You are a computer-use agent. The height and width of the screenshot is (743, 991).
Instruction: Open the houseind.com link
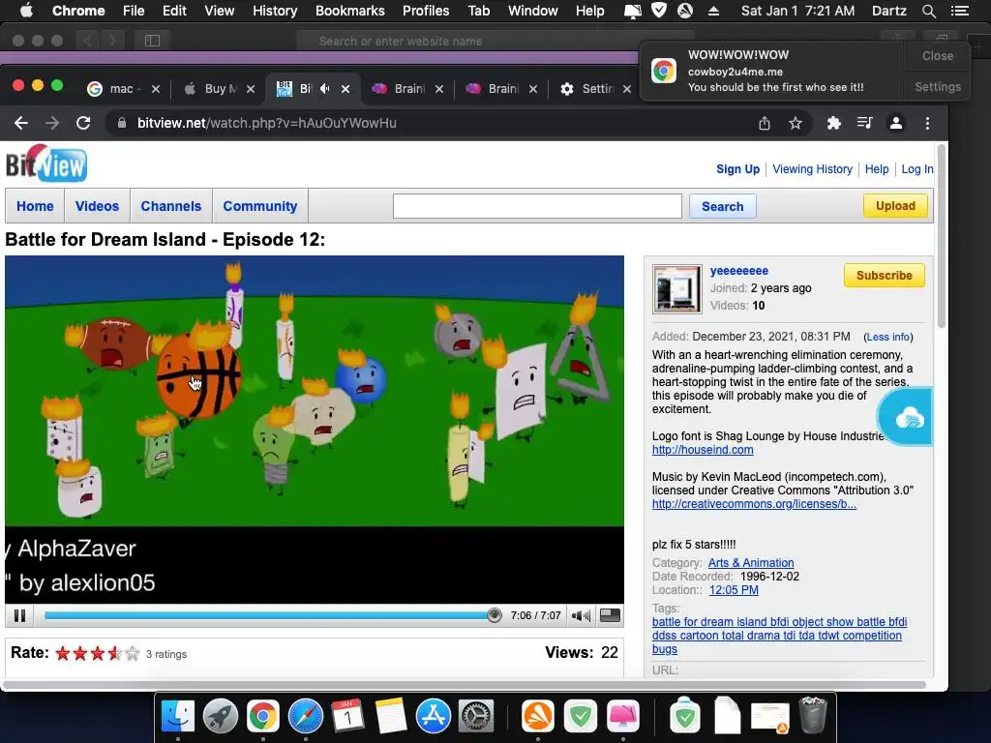point(703,450)
